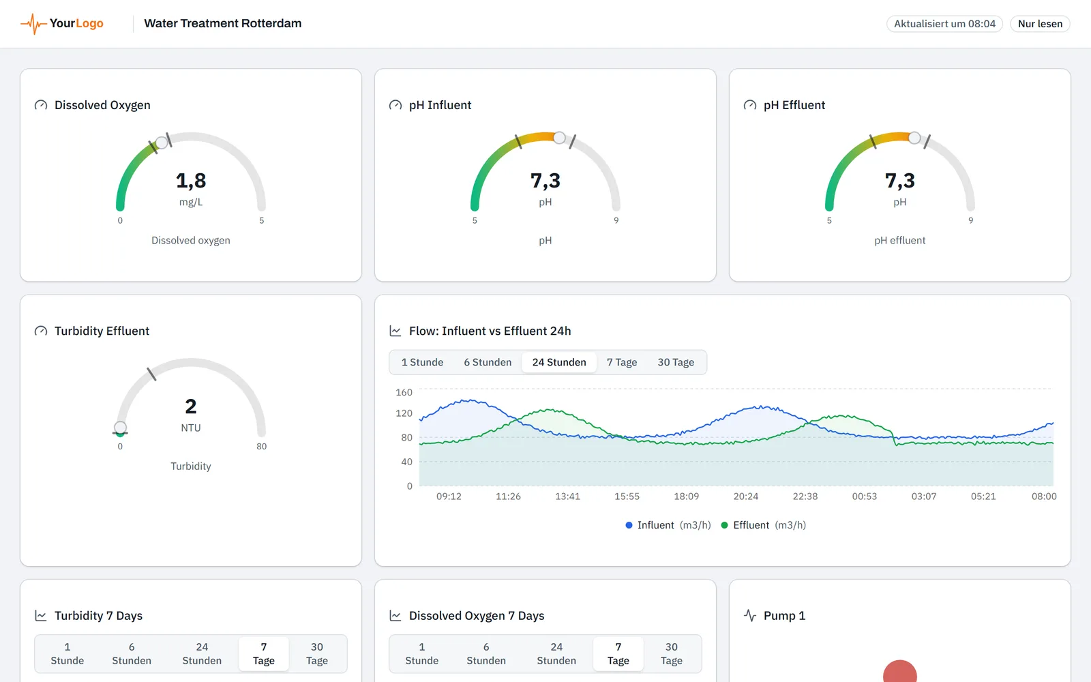Image resolution: width=1091 pixels, height=682 pixels.
Task: Click the Pump 1 card title
Action: click(784, 616)
